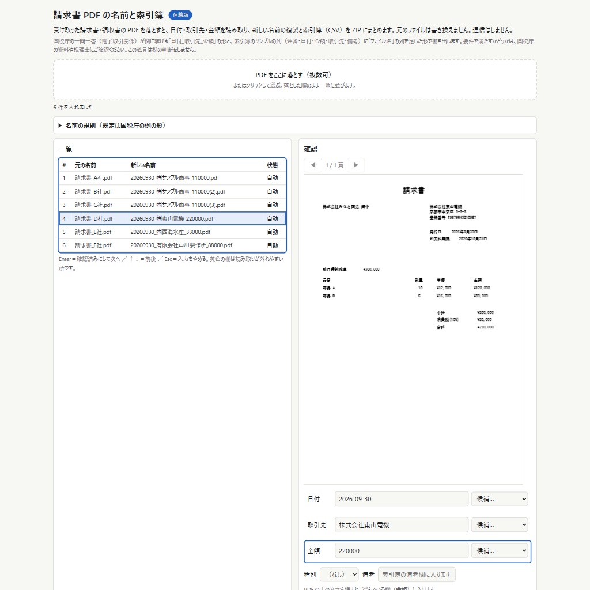Click the 元の名前 column header

(x=85, y=165)
